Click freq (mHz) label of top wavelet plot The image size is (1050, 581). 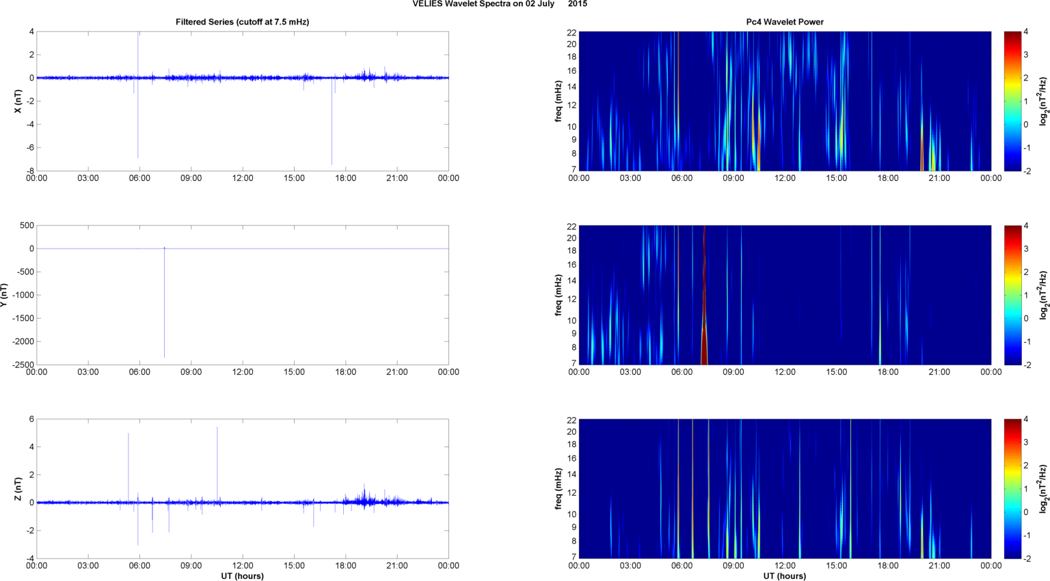coord(558,101)
